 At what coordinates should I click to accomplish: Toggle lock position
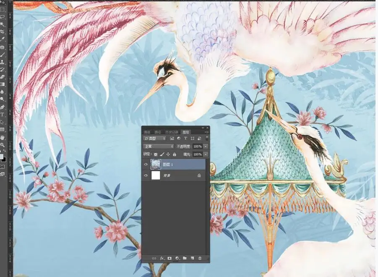click(x=168, y=154)
